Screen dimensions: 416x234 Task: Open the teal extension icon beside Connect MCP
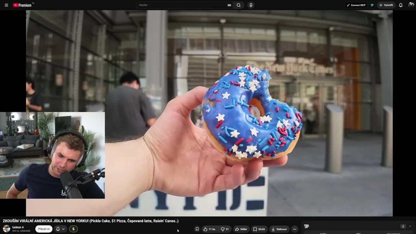click(372, 5)
